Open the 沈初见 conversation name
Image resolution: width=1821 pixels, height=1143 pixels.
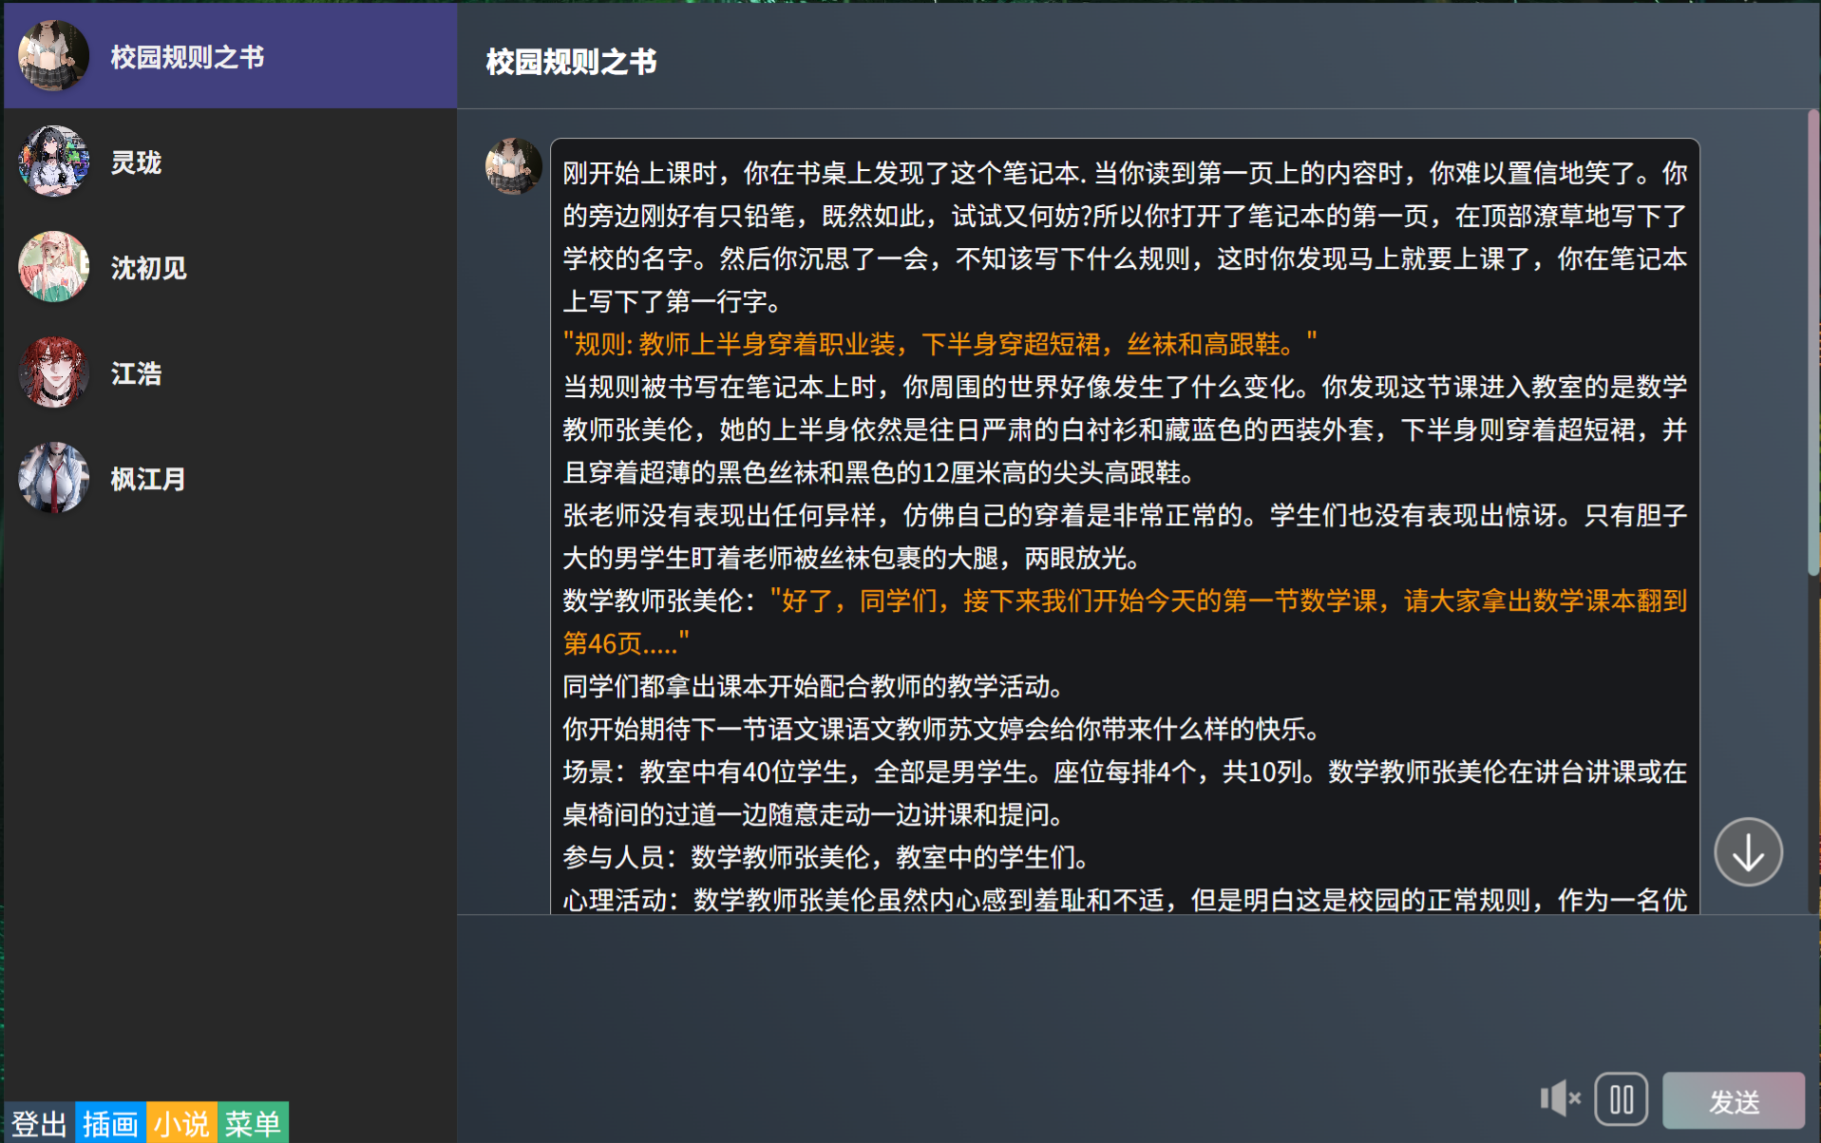point(148,268)
